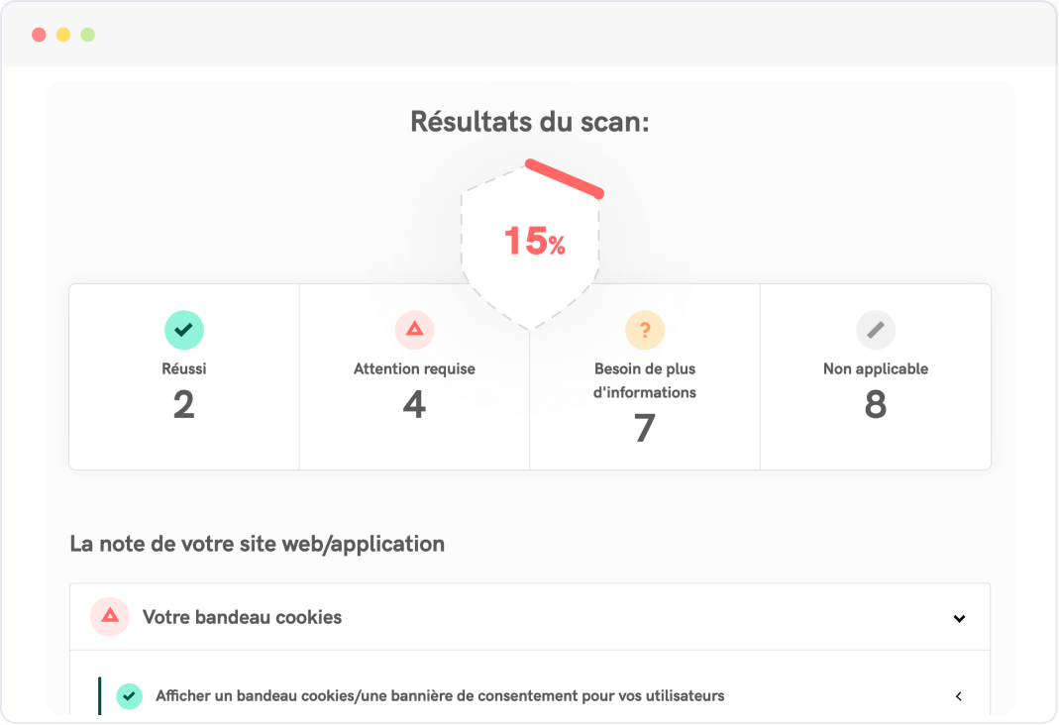Expand the Votre bandeau cookies chevron
The height and width of the screenshot is (725, 1059).
[959, 618]
